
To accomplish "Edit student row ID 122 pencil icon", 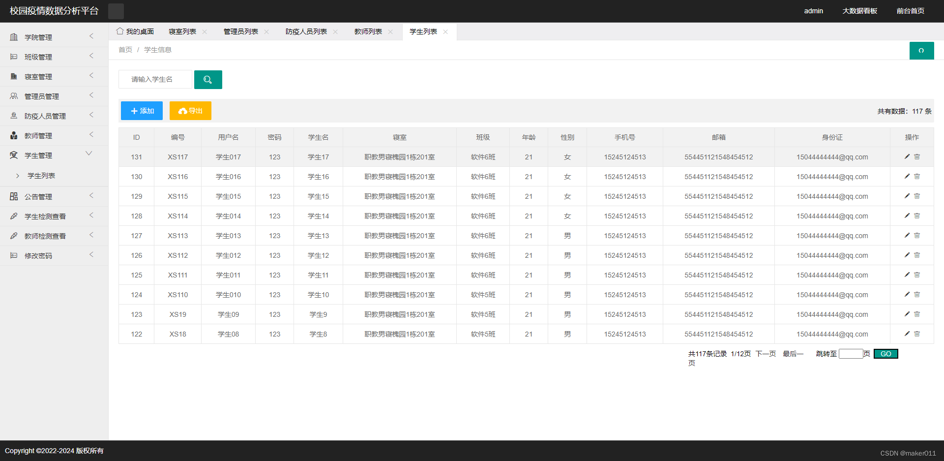I will click(907, 334).
